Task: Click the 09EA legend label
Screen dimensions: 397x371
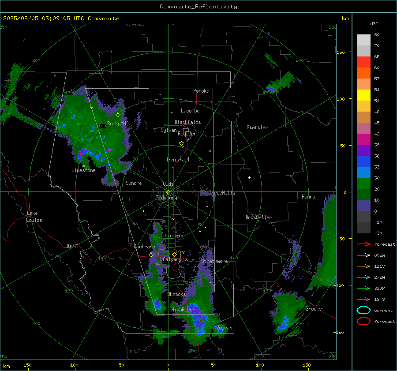Action: [379, 255]
